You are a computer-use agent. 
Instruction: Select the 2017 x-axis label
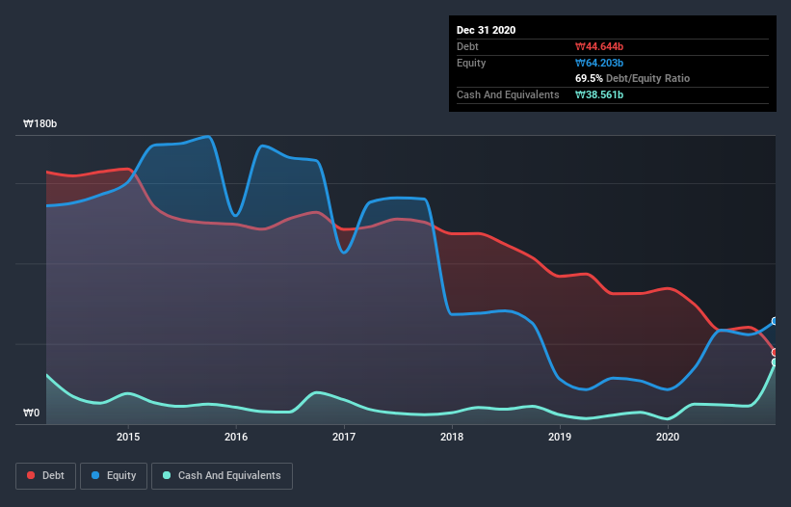point(344,437)
